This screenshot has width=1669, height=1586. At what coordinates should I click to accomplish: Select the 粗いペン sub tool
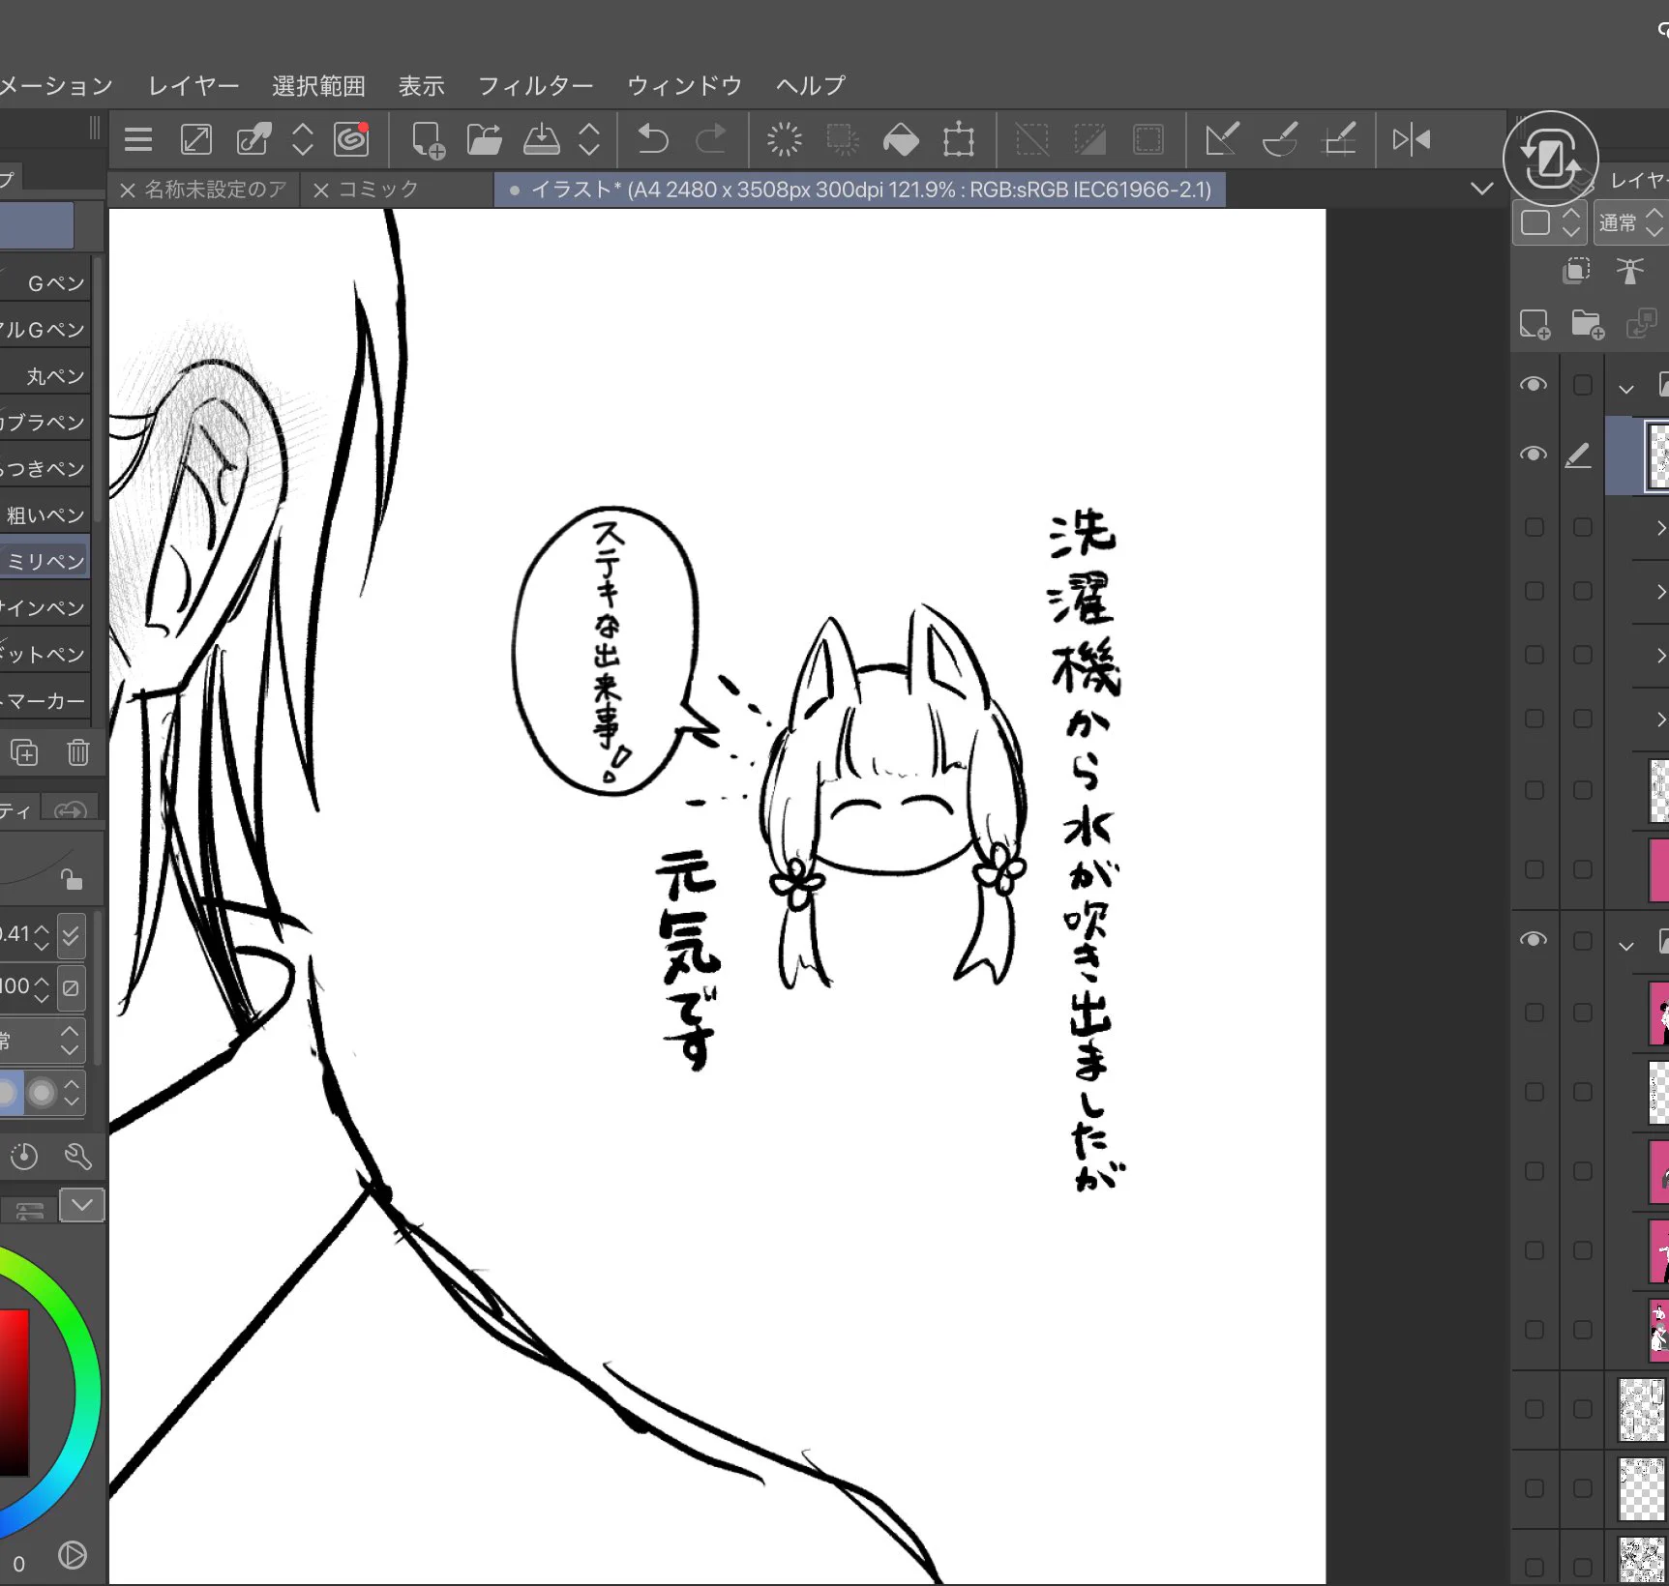point(45,515)
